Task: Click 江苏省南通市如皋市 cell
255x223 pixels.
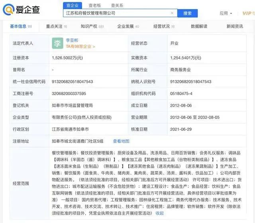Action: tap(70, 129)
